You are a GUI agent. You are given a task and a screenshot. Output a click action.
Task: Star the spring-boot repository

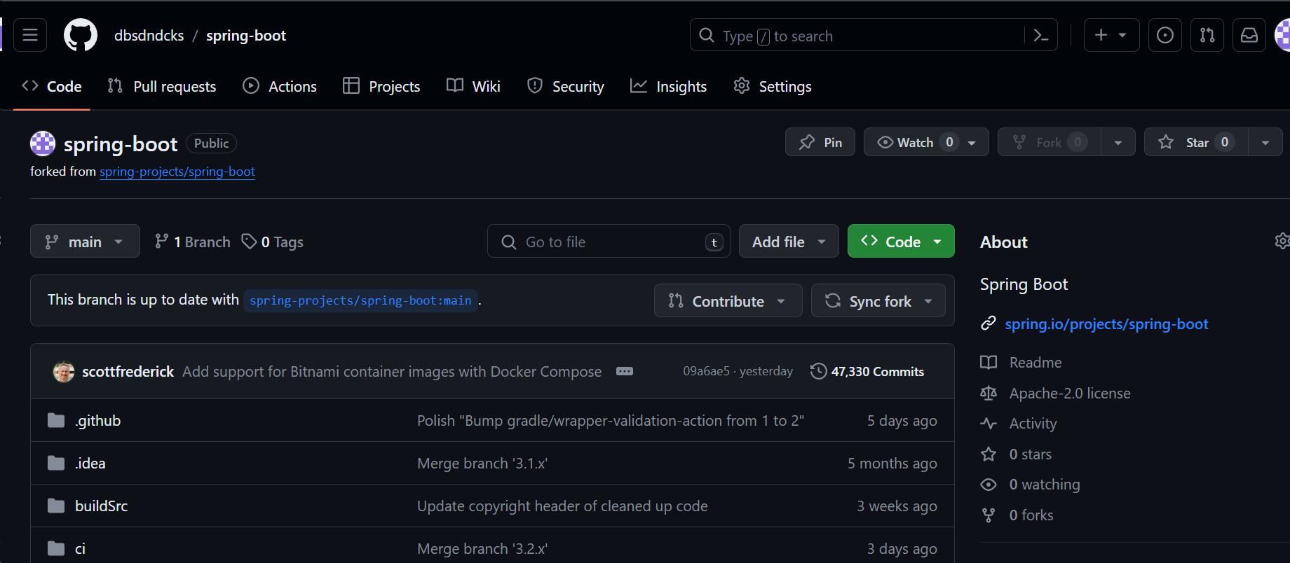[1196, 142]
